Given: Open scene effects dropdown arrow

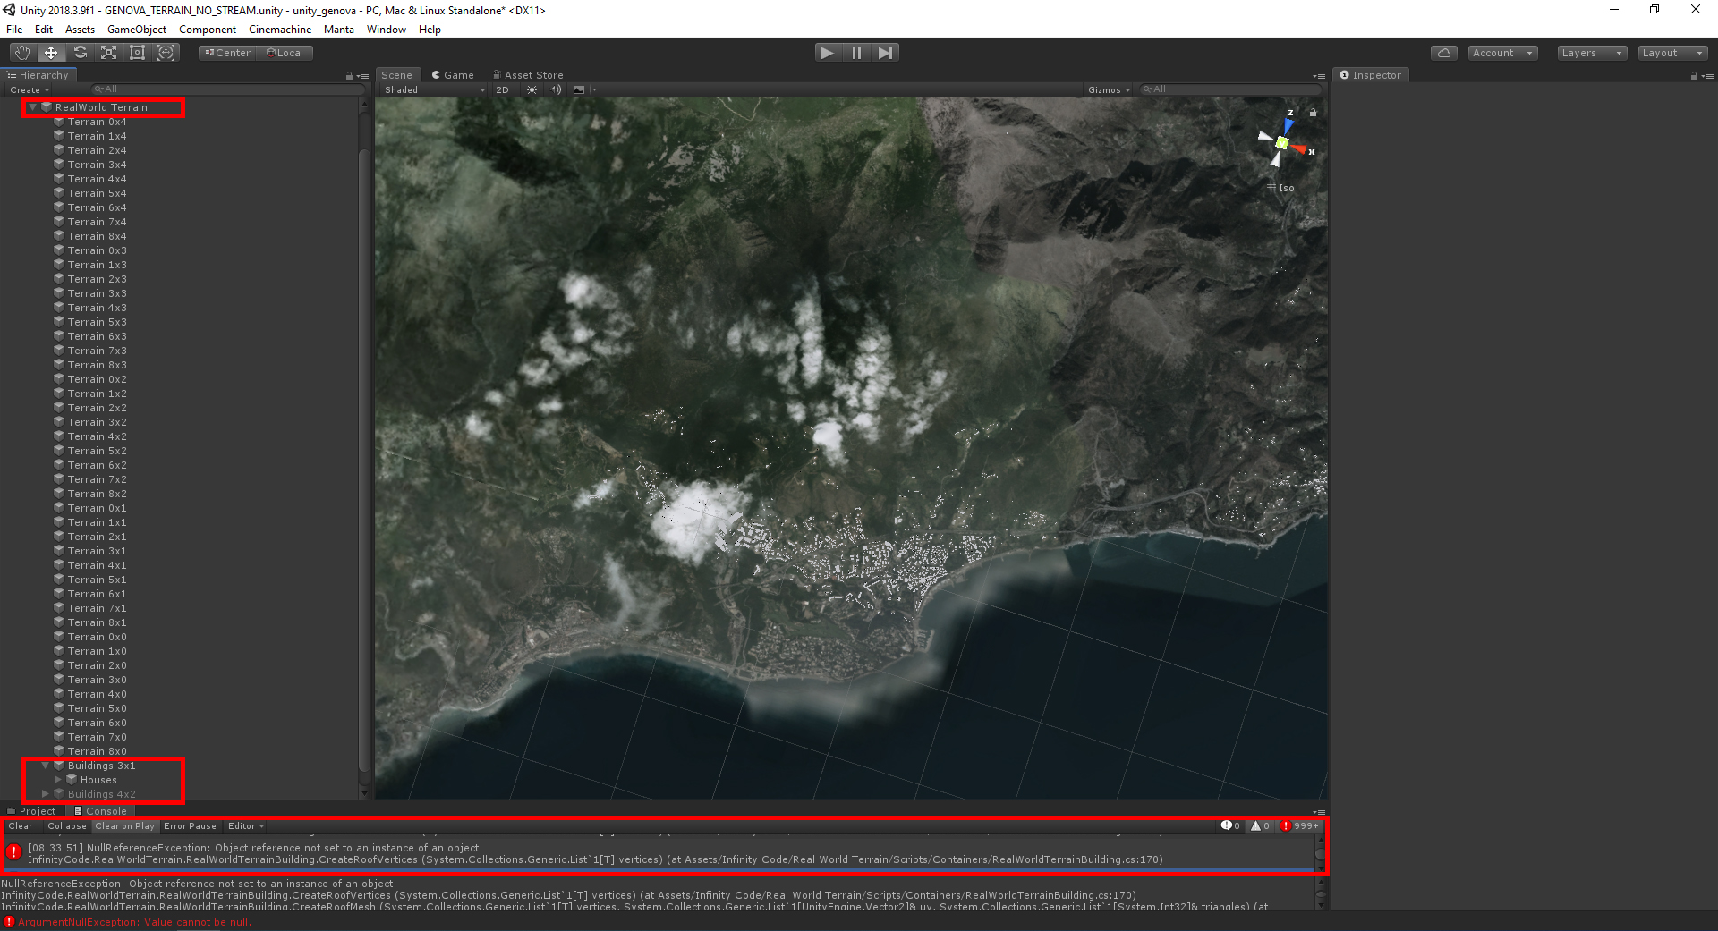Looking at the screenshot, I should pos(594,89).
